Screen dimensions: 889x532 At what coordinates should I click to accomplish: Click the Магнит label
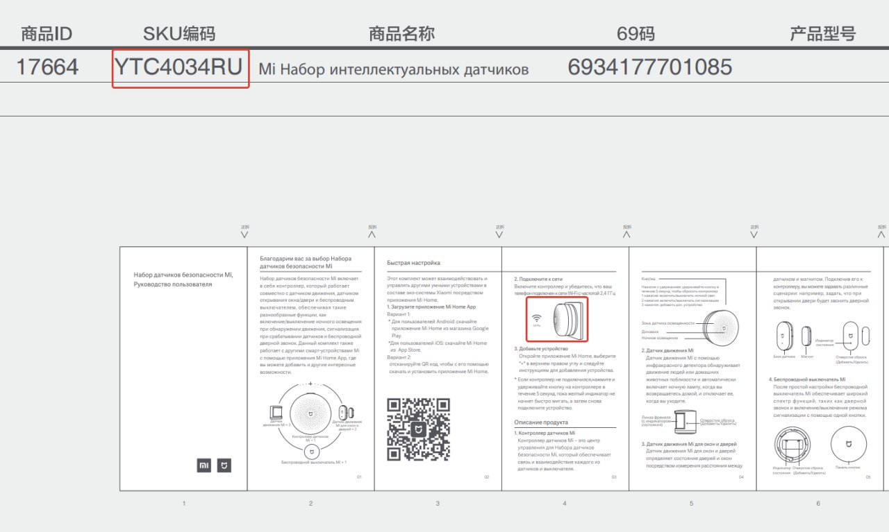pyautogui.click(x=806, y=356)
